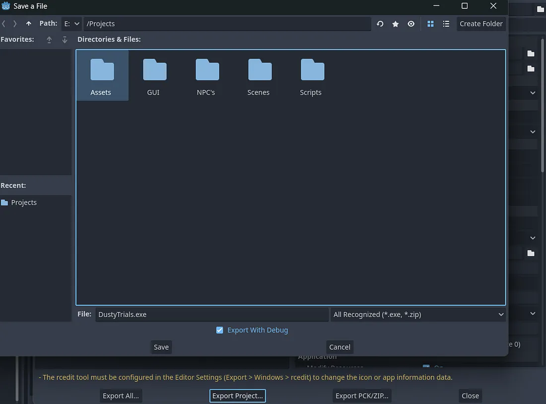Click Export All... in Export window
The image size is (546, 404).
[121, 396]
